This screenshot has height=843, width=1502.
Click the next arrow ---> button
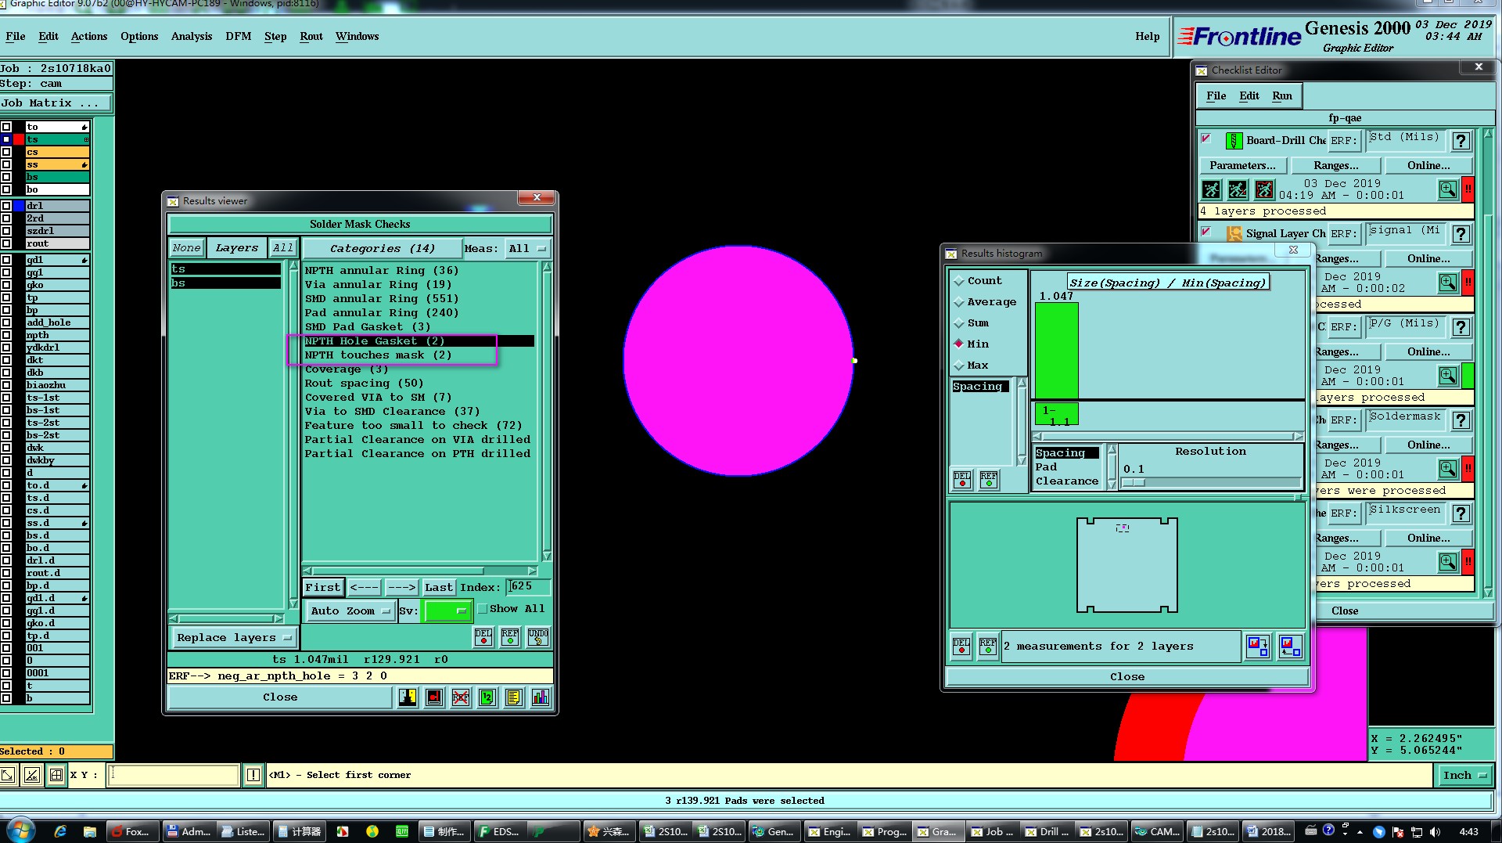point(402,587)
